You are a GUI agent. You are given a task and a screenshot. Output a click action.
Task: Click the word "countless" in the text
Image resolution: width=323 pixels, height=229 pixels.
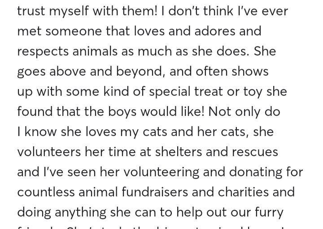click(46, 192)
